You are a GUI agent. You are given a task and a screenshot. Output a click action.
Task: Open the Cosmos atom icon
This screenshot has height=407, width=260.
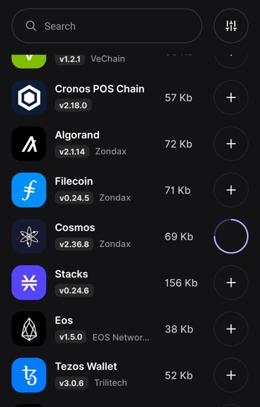29,236
